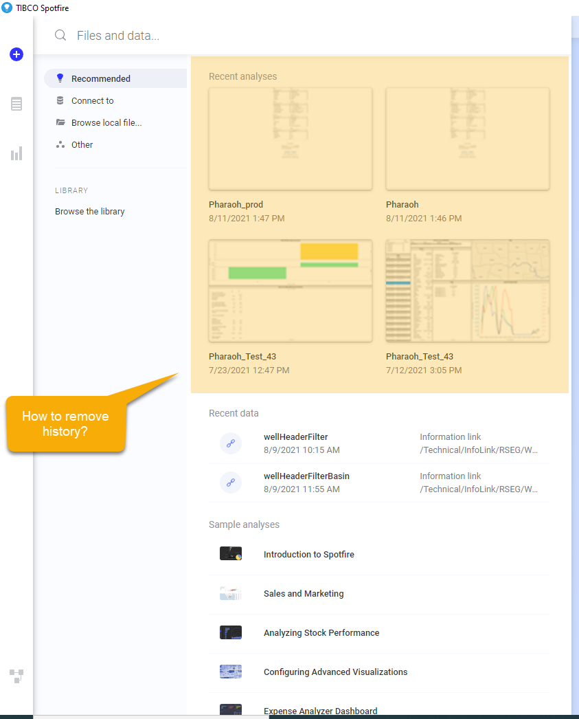Click the Introduction to Spotfire thumbnail icon
The height and width of the screenshot is (719, 579).
click(231, 554)
